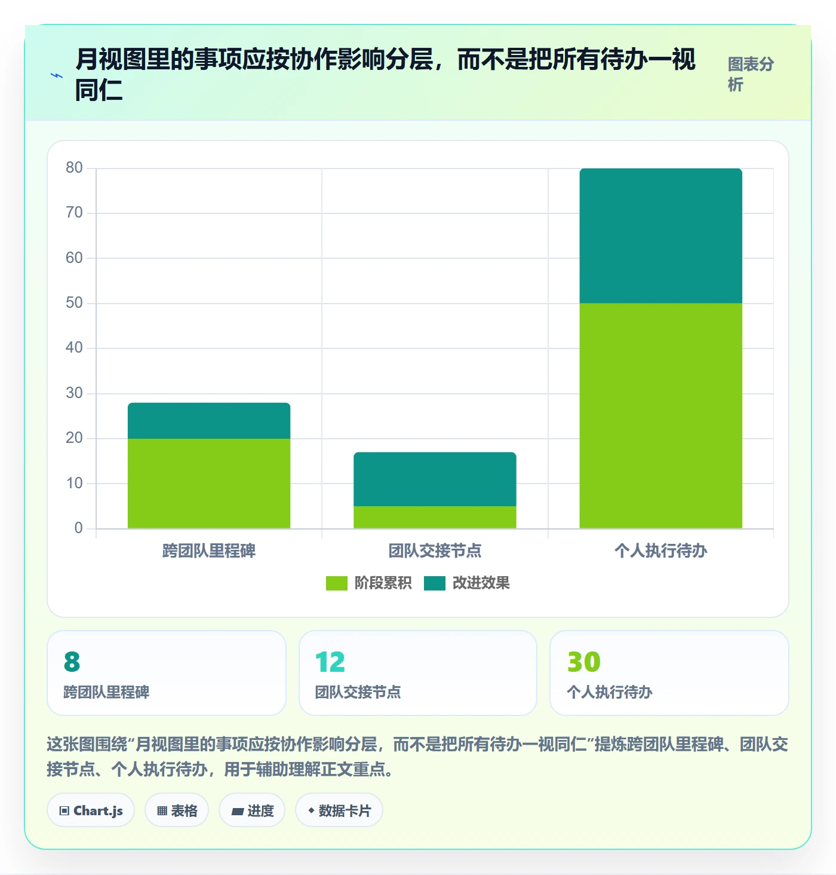Viewport: 836px width, 875px height.
Task: Click the teal segment of 团队交接节点 bar
Action: (x=435, y=479)
